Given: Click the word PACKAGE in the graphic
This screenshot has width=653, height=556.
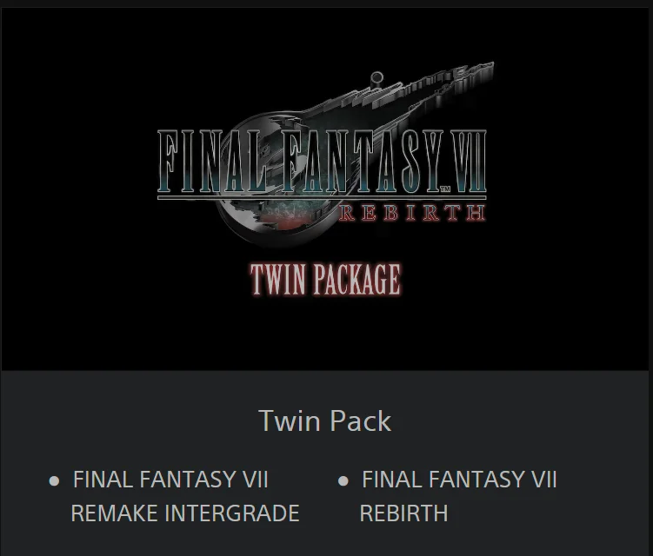Looking at the screenshot, I should tap(357, 279).
